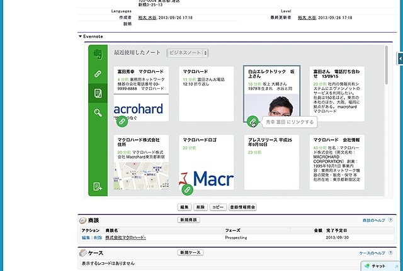The width and height of the screenshot is (403, 271).
Task: Click the 編集 button
Action: pyautogui.click(x=184, y=207)
